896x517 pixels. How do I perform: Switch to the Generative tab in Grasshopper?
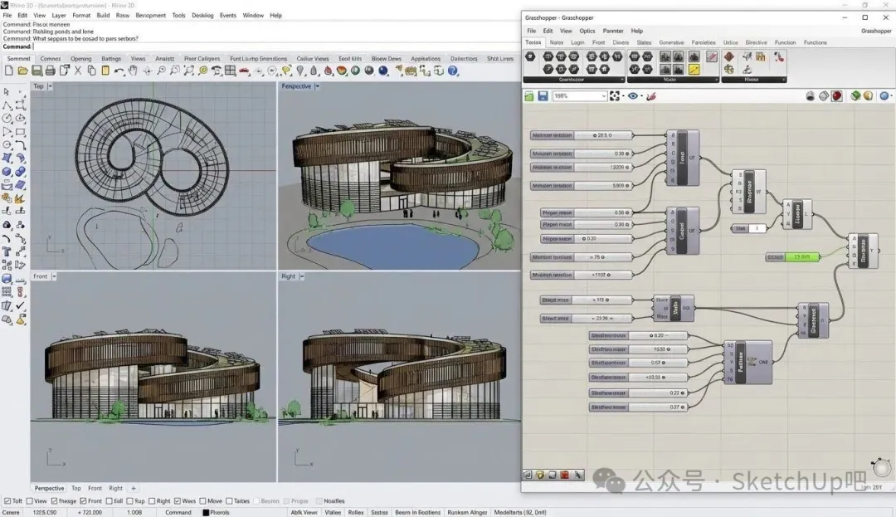[671, 42]
